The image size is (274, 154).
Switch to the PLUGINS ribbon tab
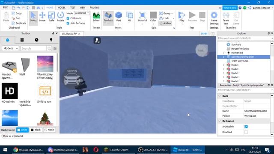tap(95, 8)
